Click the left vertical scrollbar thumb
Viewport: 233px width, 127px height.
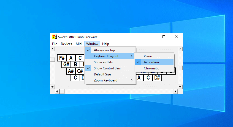[x=52, y=60]
